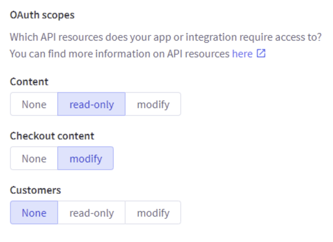333x242 pixels.
Task: Click the 'Which API resources' description line
Action: [166, 38]
